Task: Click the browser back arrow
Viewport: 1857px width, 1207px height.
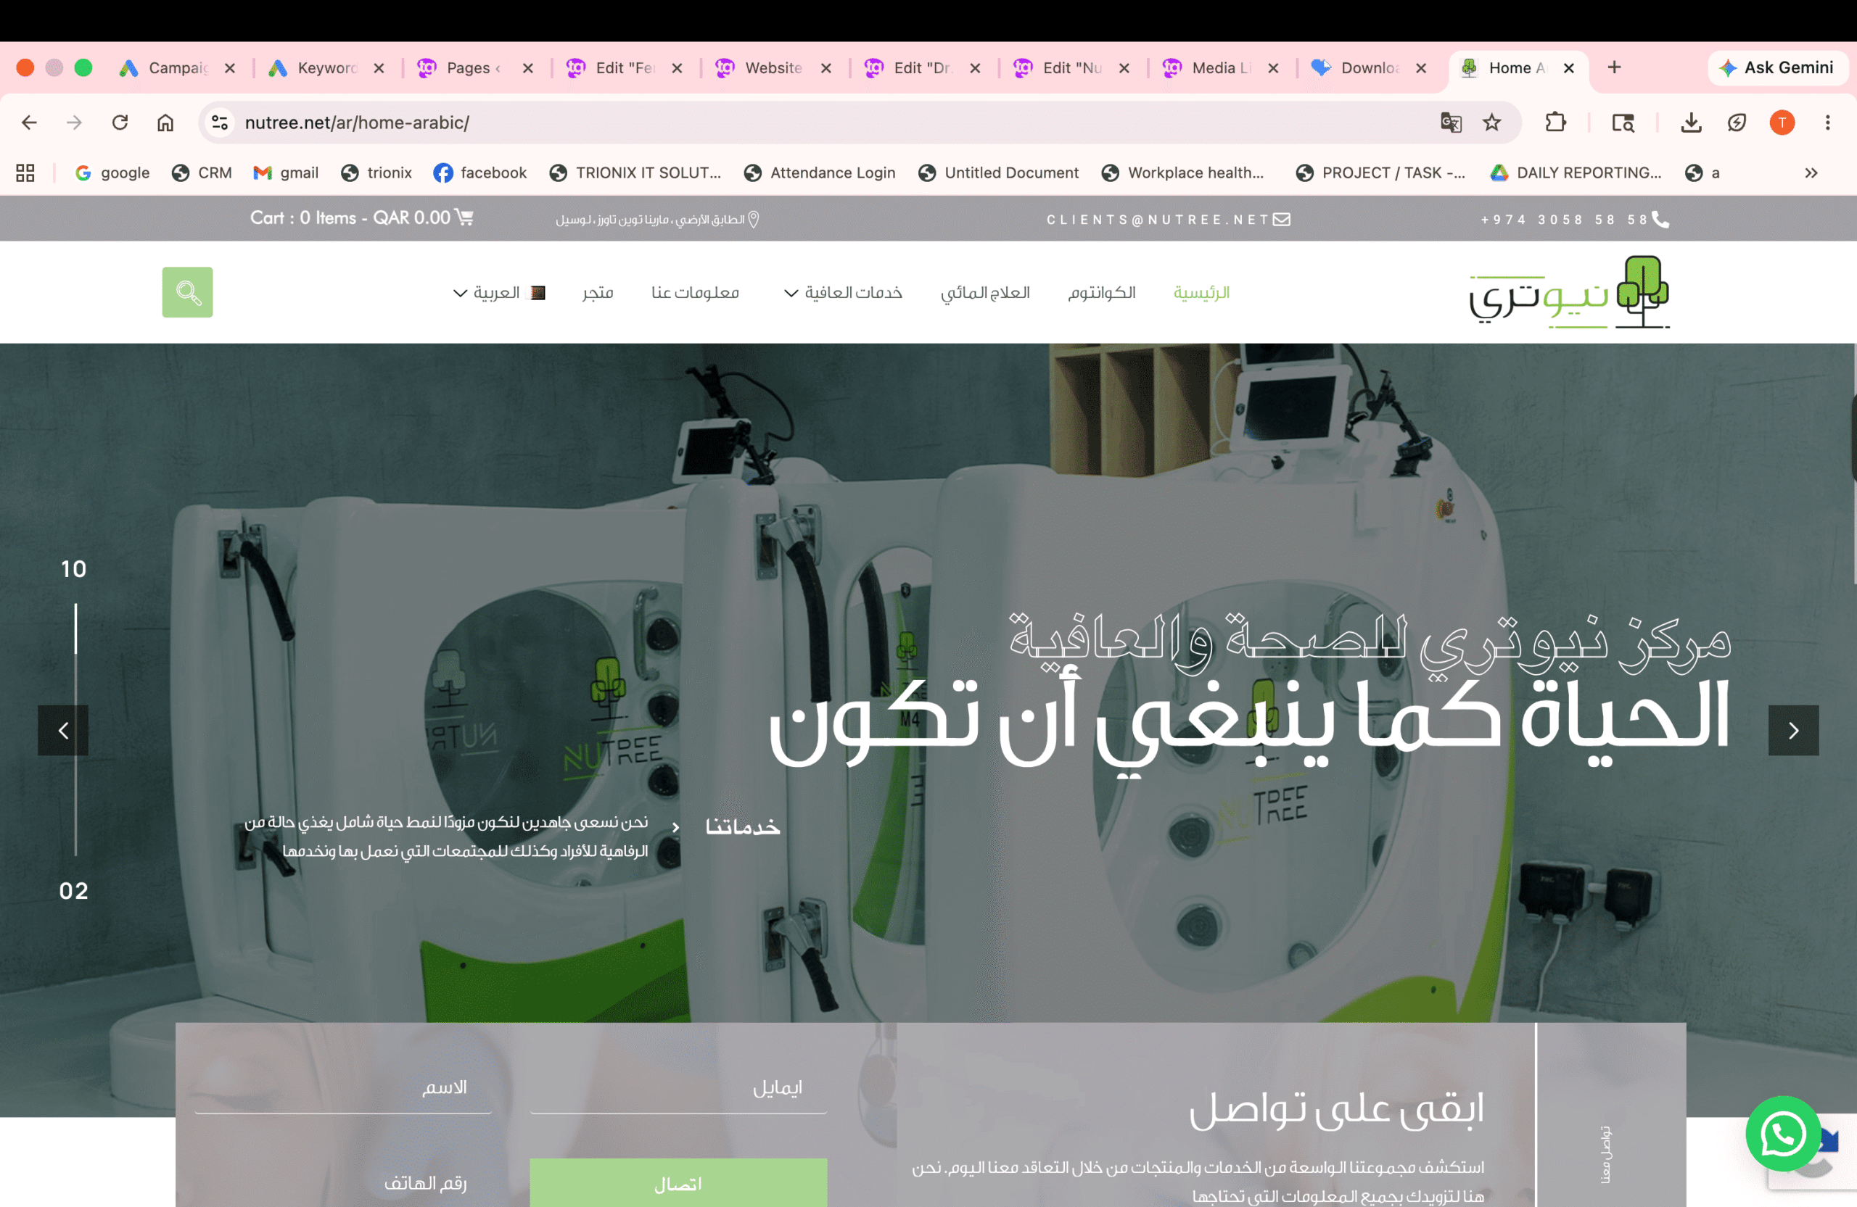Action: tap(29, 123)
